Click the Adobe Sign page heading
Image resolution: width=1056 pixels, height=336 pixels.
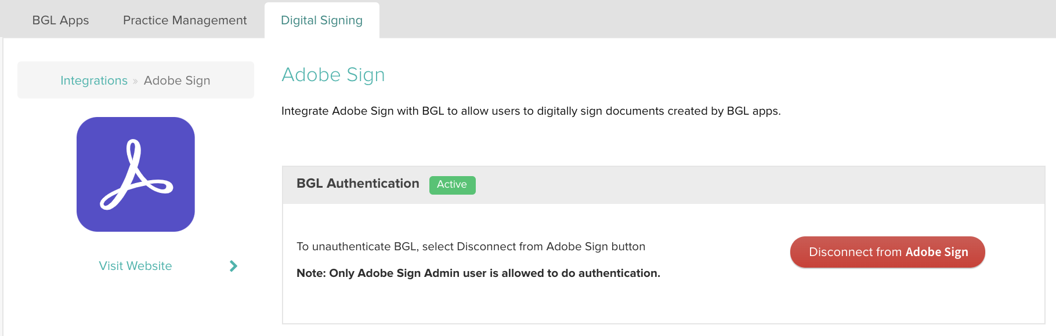coord(333,75)
